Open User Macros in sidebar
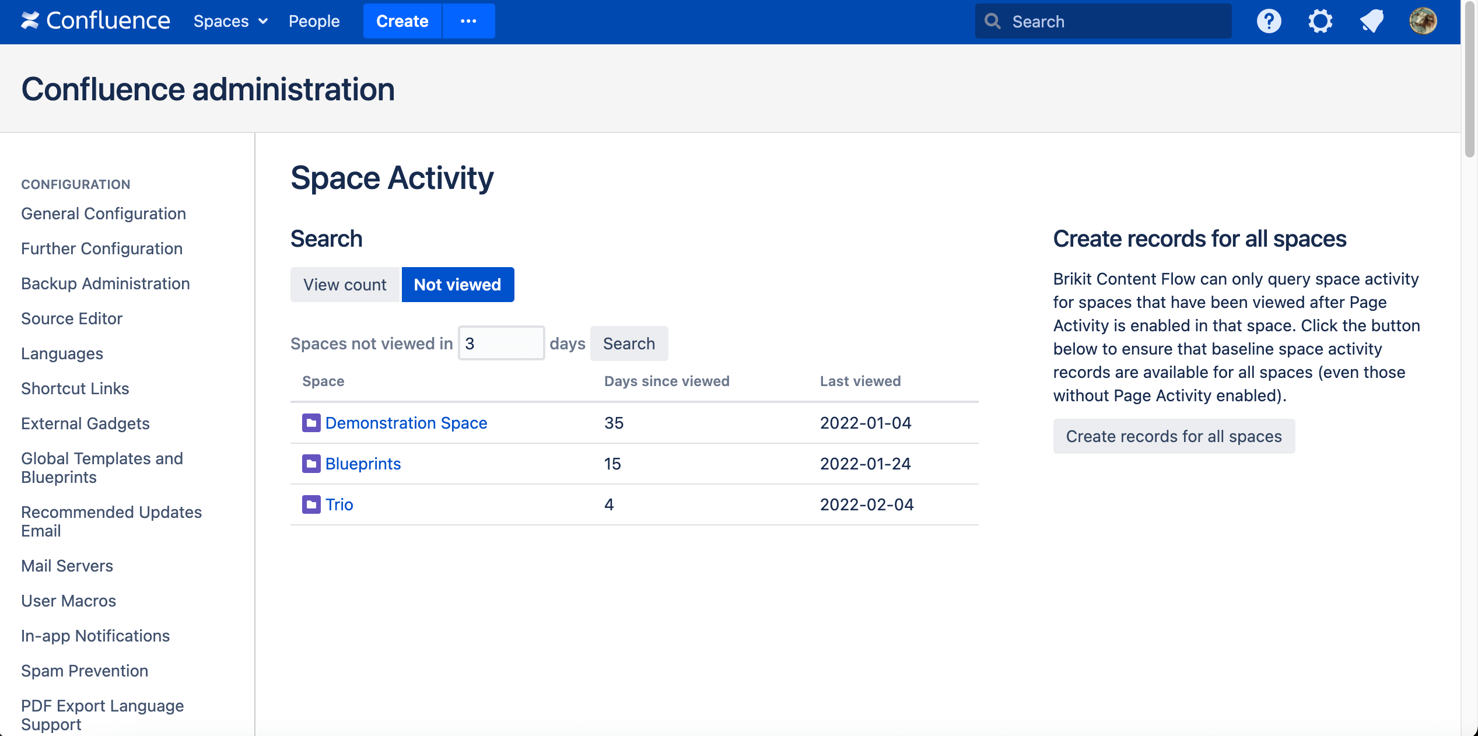The width and height of the screenshot is (1478, 736). (x=68, y=601)
